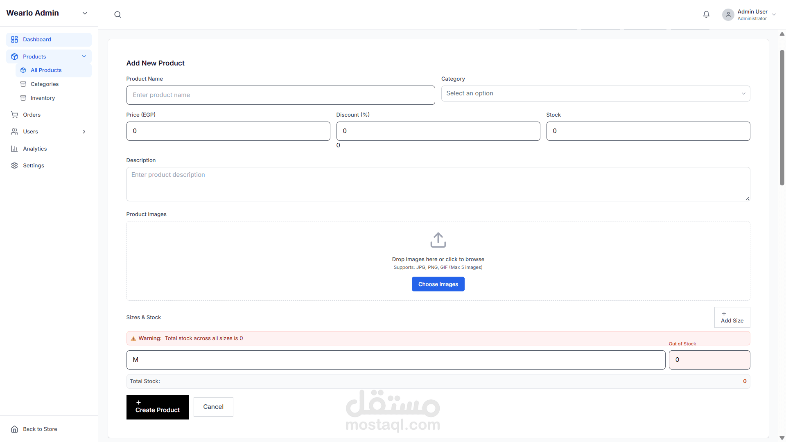Click the page vertical scrollbar thumb

pos(782,119)
